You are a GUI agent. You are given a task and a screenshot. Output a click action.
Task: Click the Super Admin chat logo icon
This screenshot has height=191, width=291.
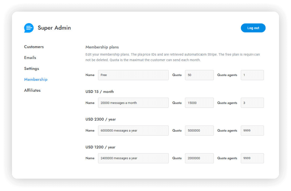click(x=29, y=28)
